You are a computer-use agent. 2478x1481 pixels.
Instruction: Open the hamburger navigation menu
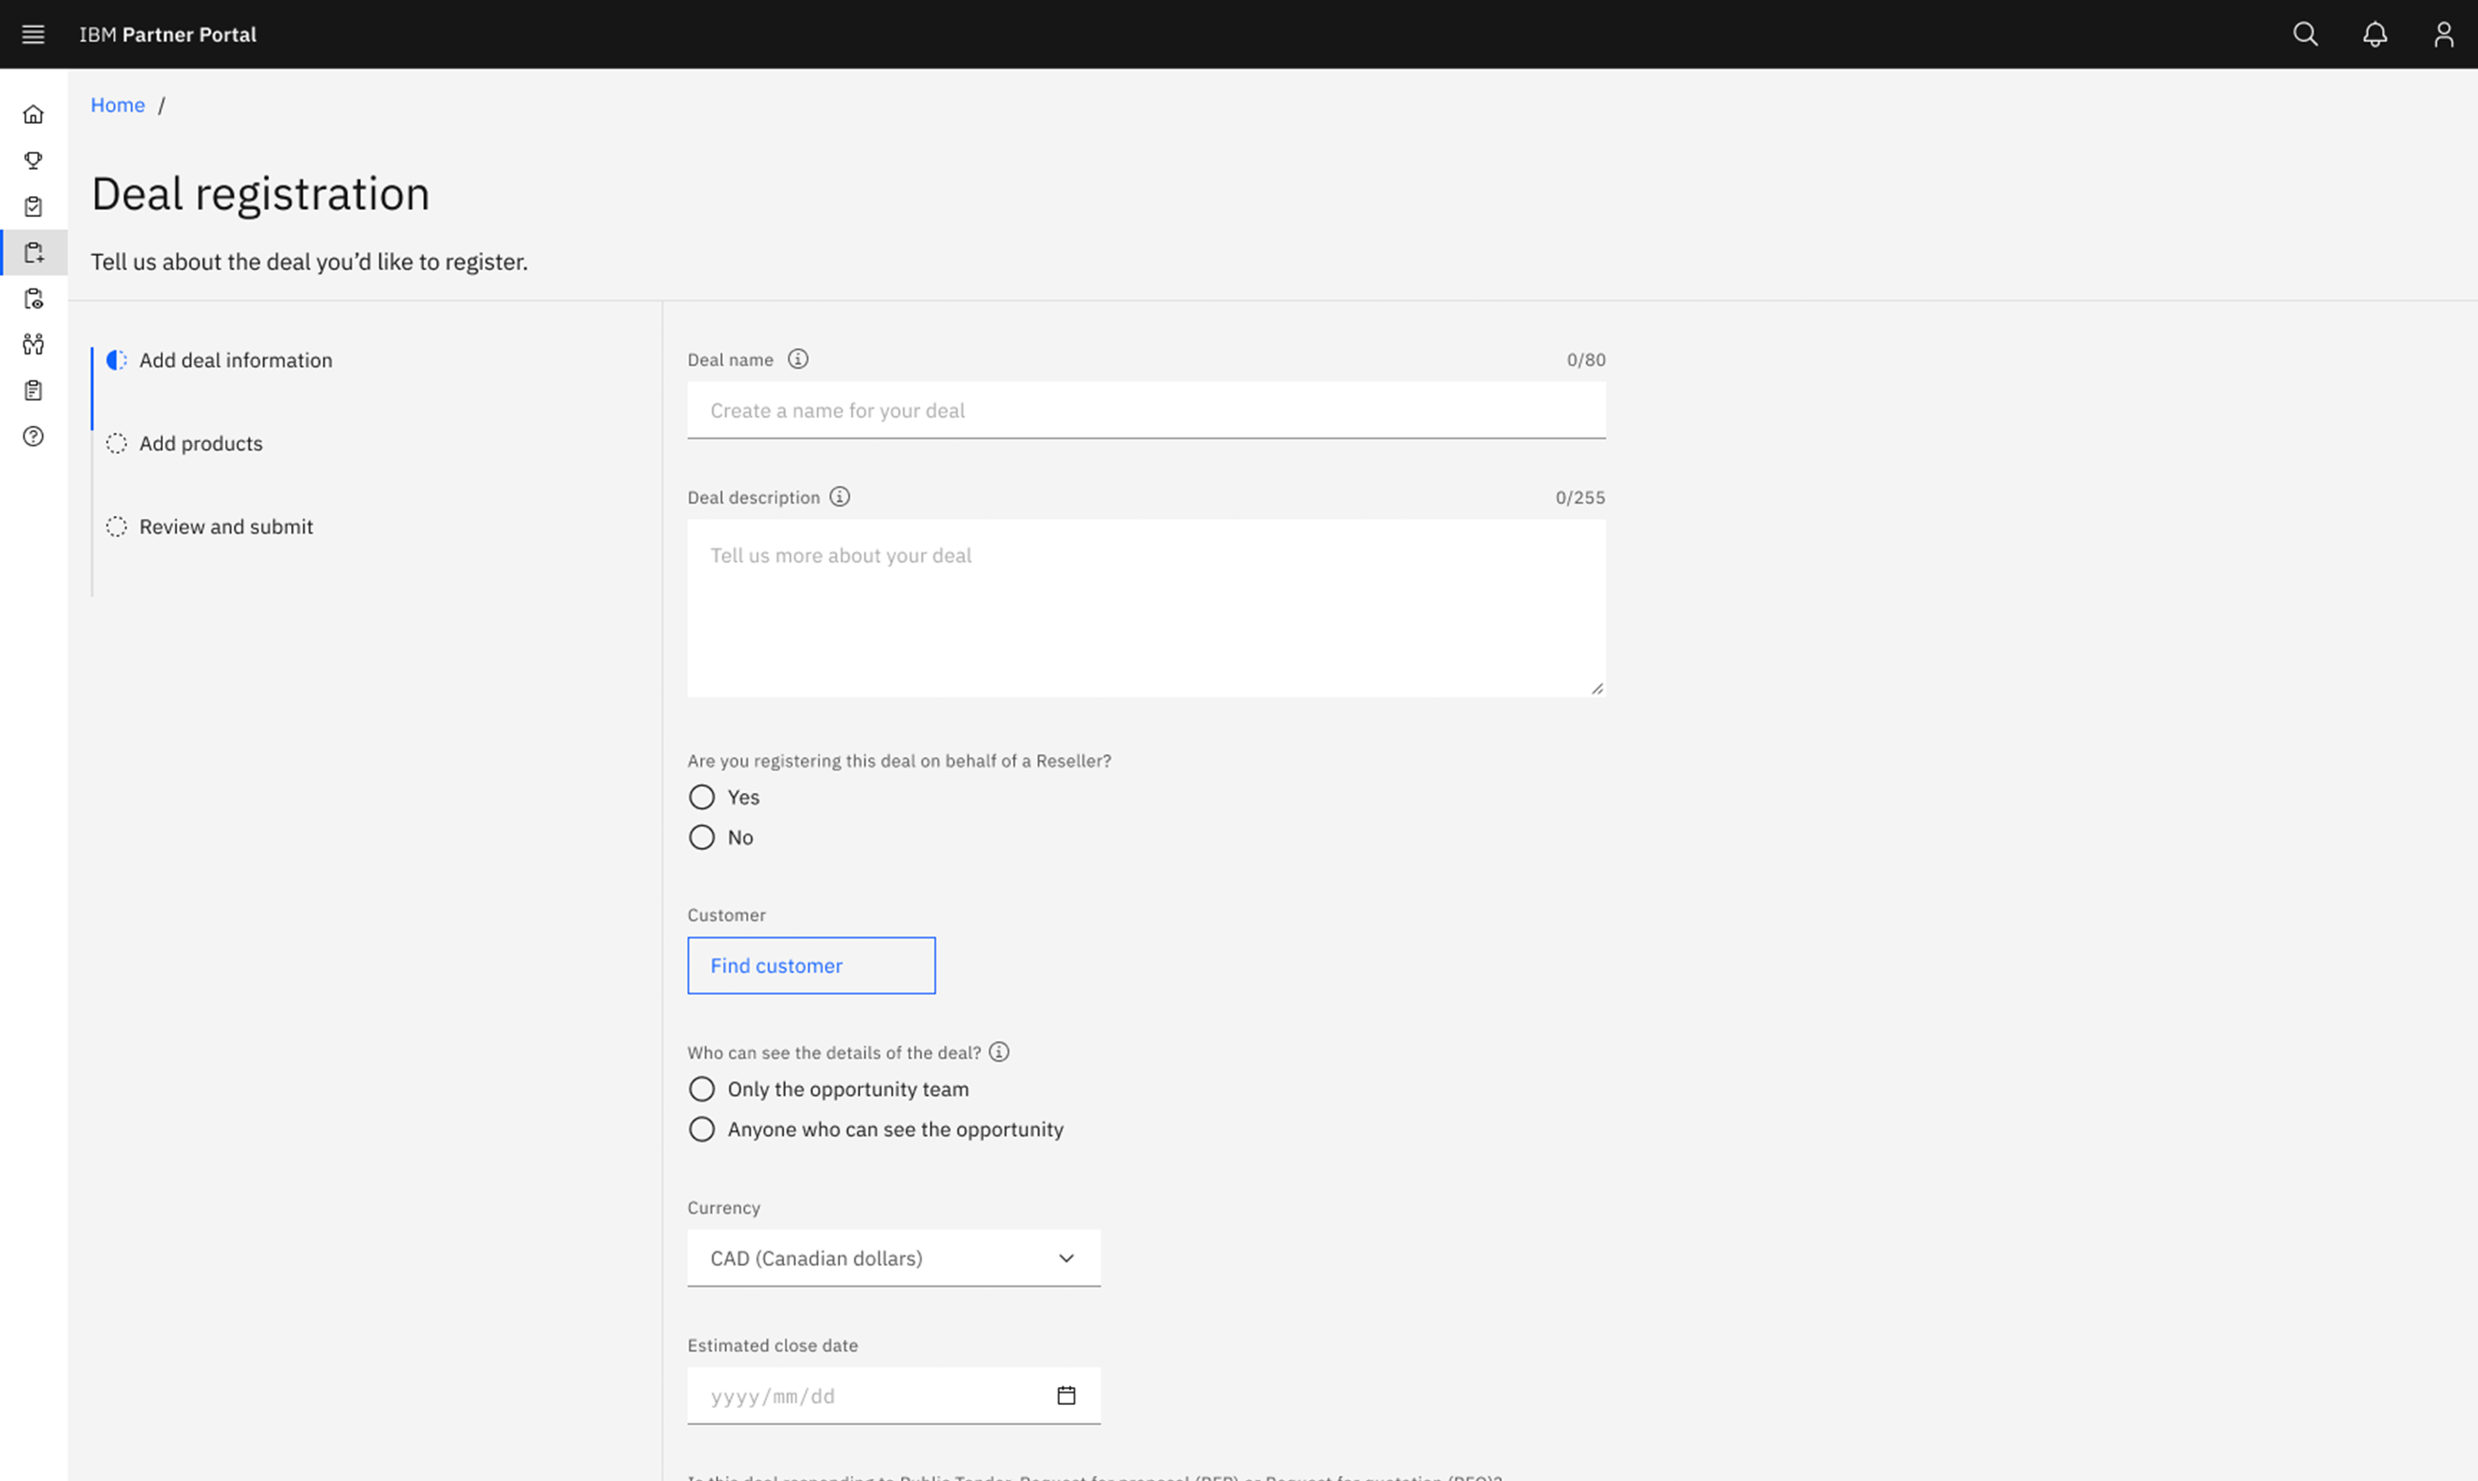pyautogui.click(x=33, y=33)
